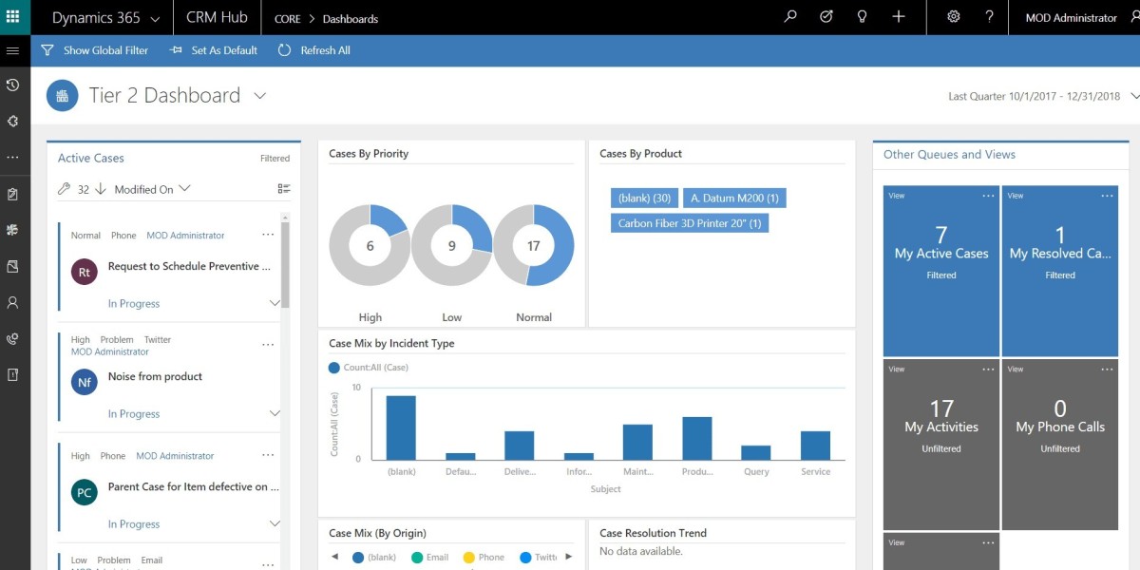This screenshot has height=570, width=1140.
Task: Open ellipsis on My Phone Calls tile
Action: coord(1108,369)
